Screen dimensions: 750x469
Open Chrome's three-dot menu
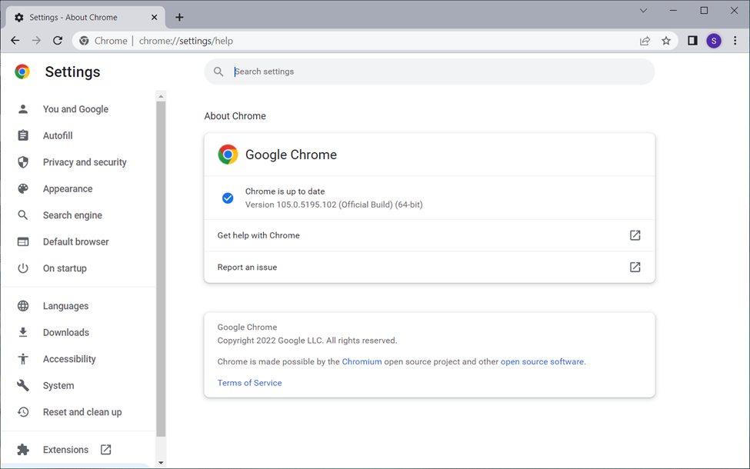(735, 41)
